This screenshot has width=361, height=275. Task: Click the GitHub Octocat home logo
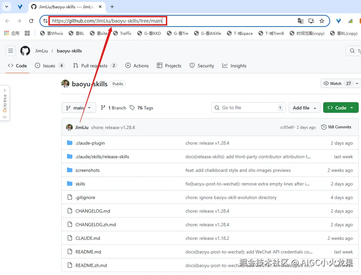[25, 51]
